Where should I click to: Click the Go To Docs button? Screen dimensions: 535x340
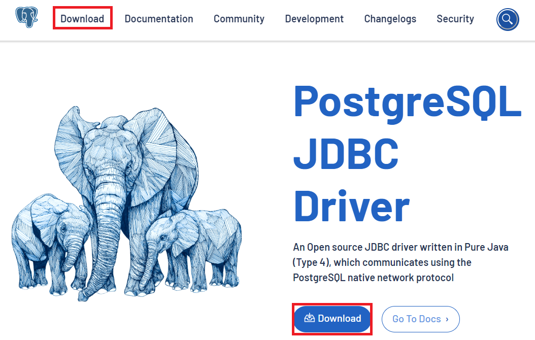pyautogui.click(x=420, y=319)
